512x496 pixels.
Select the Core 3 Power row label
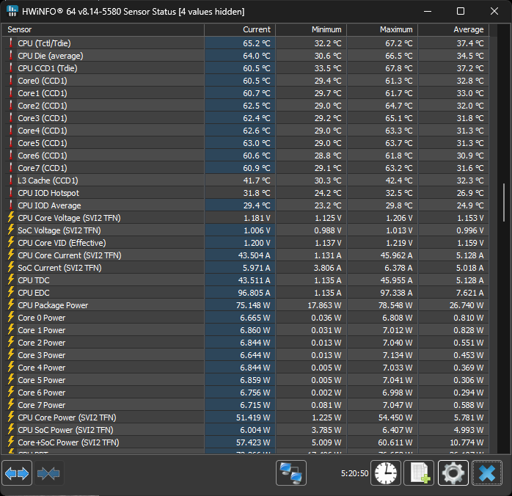(x=42, y=355)
